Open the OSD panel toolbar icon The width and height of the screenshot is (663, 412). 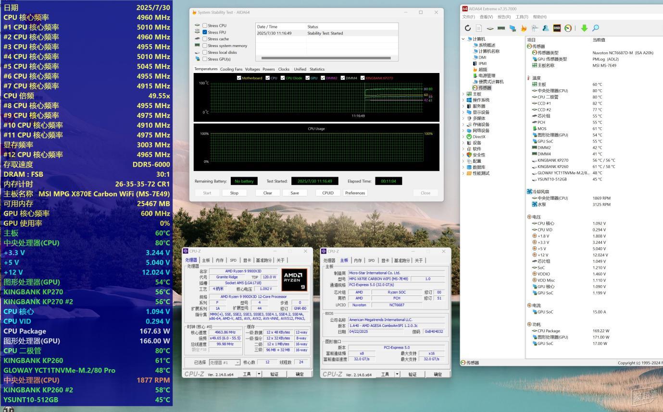(x=557, y=28)
